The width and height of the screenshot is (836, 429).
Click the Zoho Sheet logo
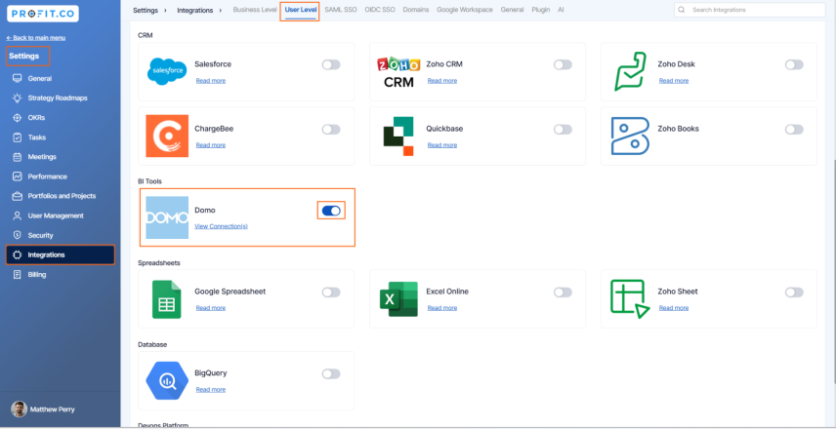pos(630,299)
